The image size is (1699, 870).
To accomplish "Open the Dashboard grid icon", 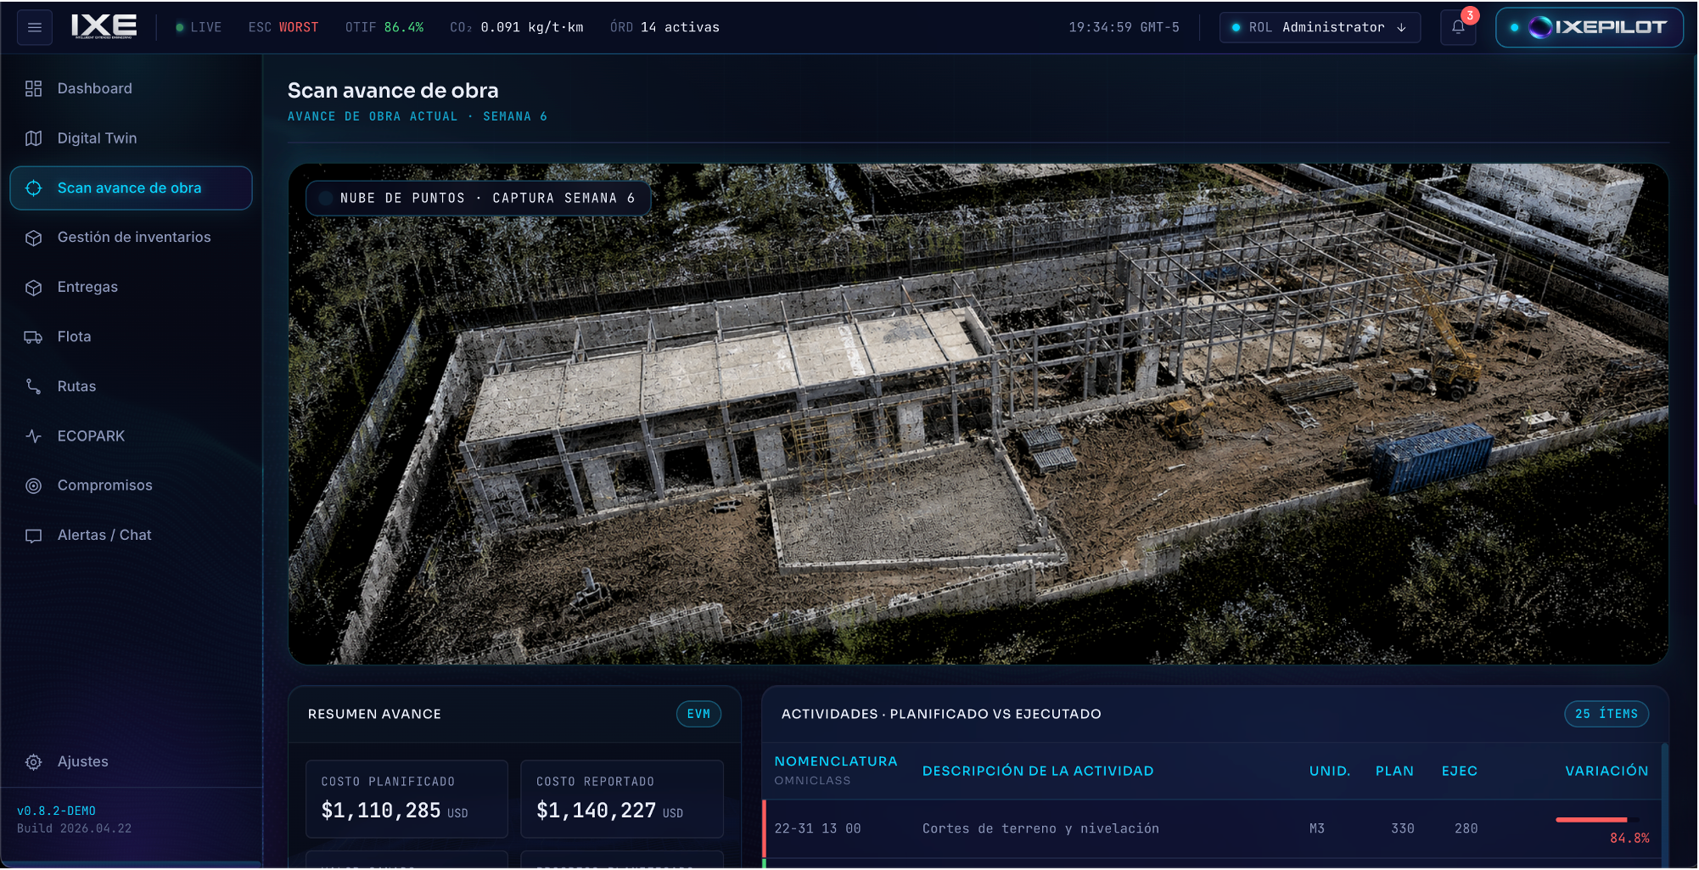I will 34,88.
